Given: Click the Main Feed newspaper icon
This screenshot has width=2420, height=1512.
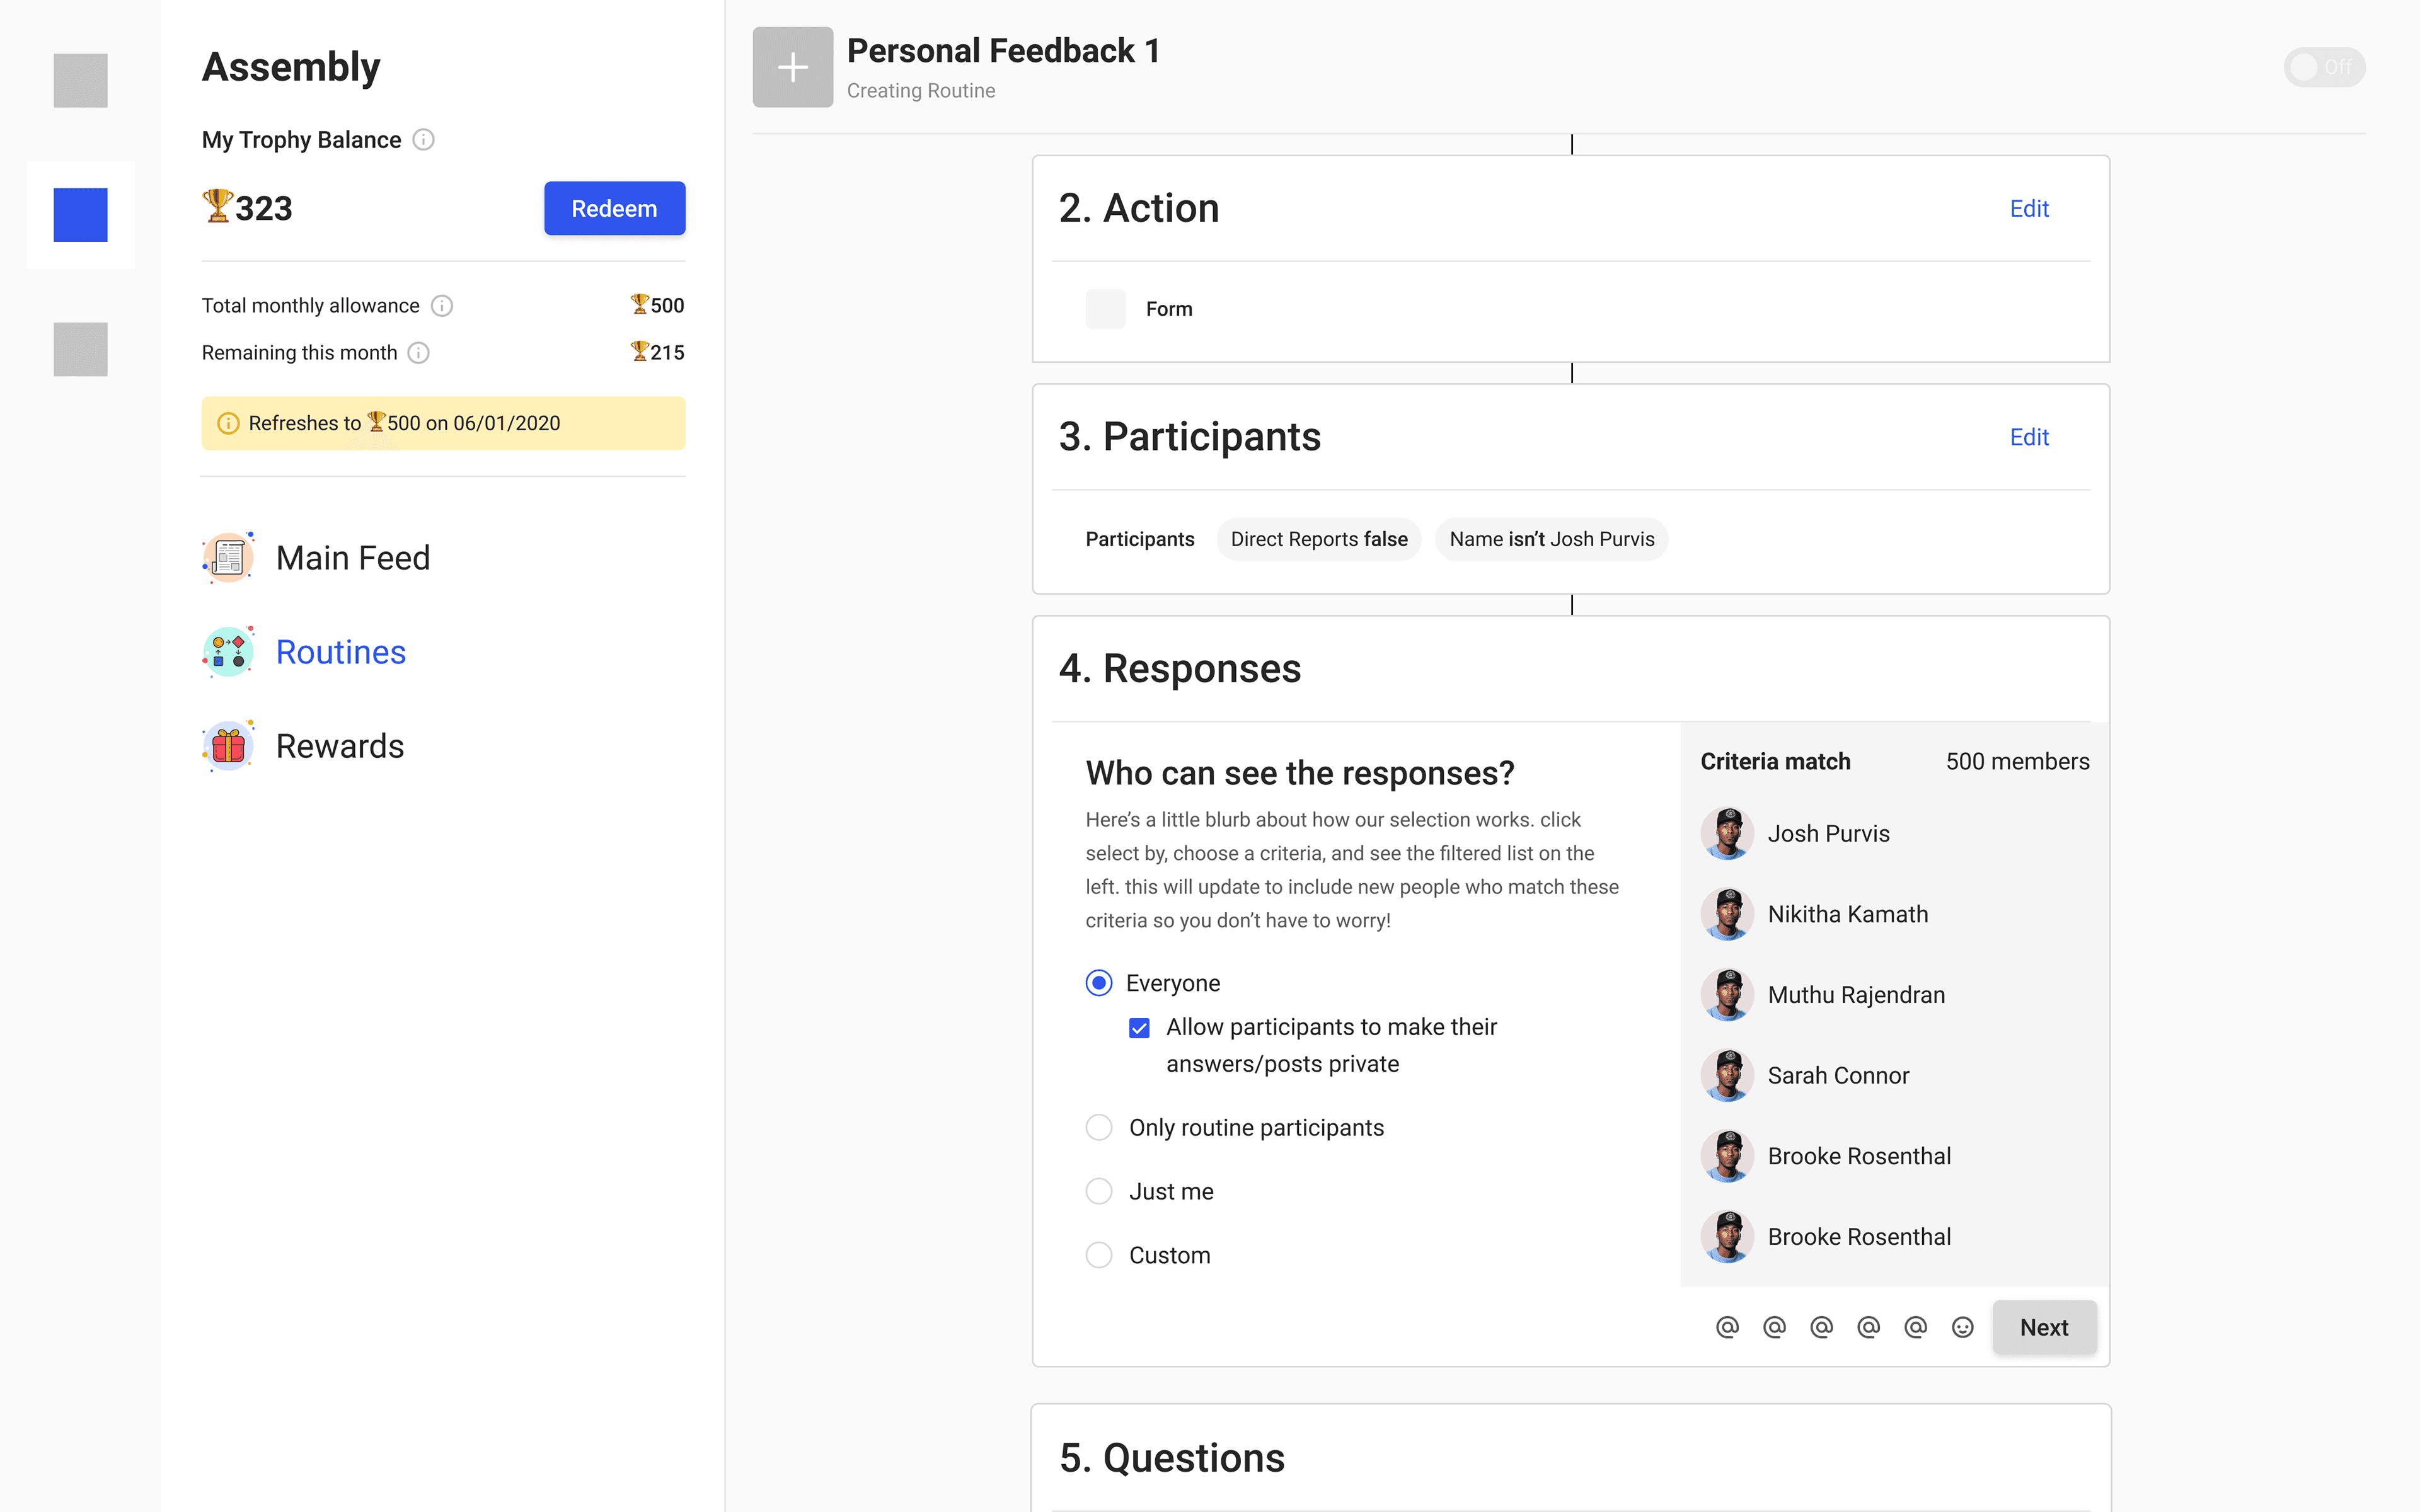Looking at the screenshot, I should point(228,558).
